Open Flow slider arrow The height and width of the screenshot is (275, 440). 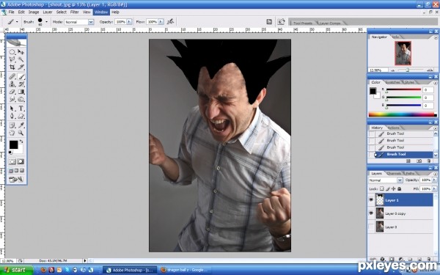coord(161,21)
